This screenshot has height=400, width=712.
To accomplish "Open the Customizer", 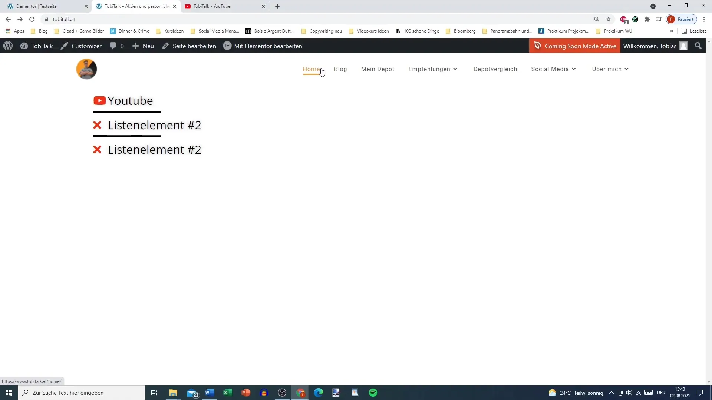I will coord(81,46).
